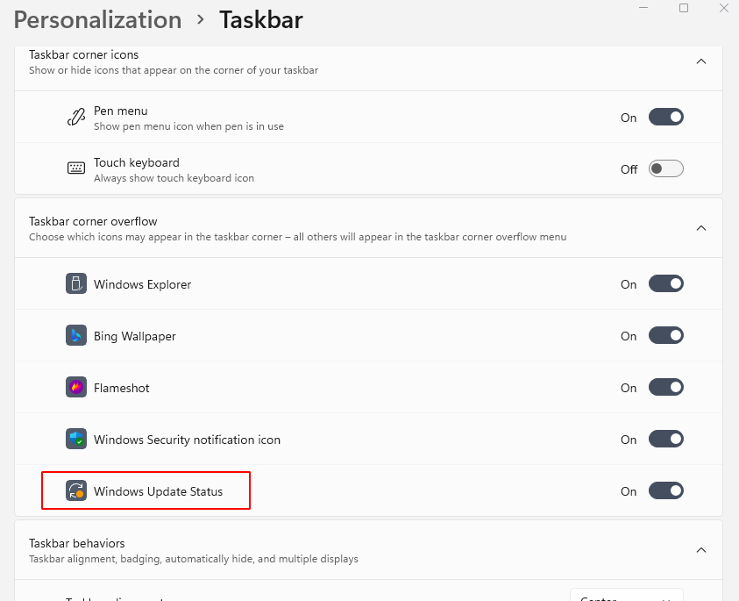Screen dimensions: 739x601
Task: Click the 'Taskbar alignment, badging' description text
Action: [x=193, y=559]
